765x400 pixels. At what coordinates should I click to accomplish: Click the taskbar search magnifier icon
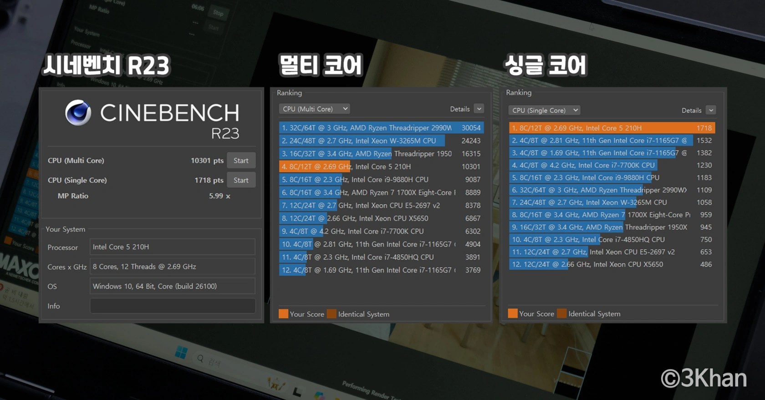click(x=200, y=359)
